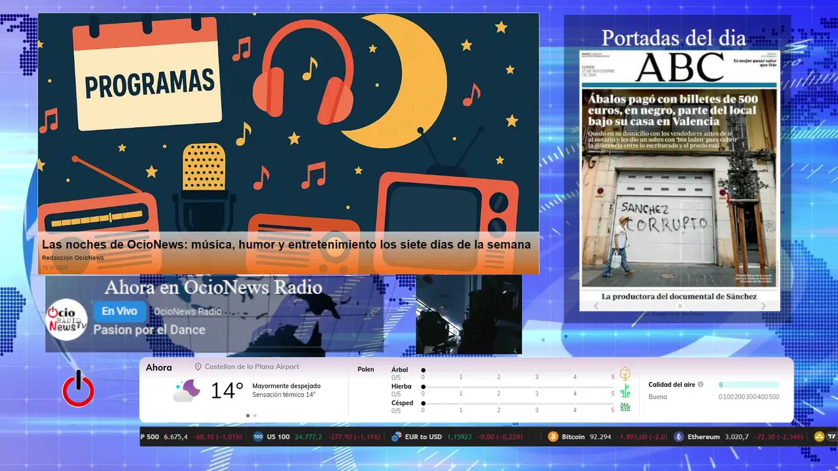Image resolution: width=838 pixels, height=471 pixels.
Task: Click the Ahora weather heading
Action: point(158,368)
